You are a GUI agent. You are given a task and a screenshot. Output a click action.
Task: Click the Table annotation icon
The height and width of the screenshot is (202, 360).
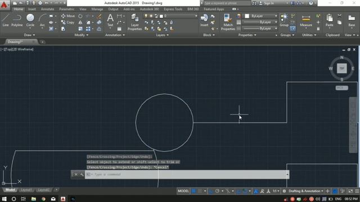click(119, 29)
